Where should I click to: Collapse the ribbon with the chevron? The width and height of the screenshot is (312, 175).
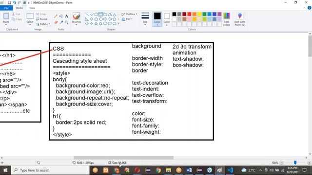[304, 8]
